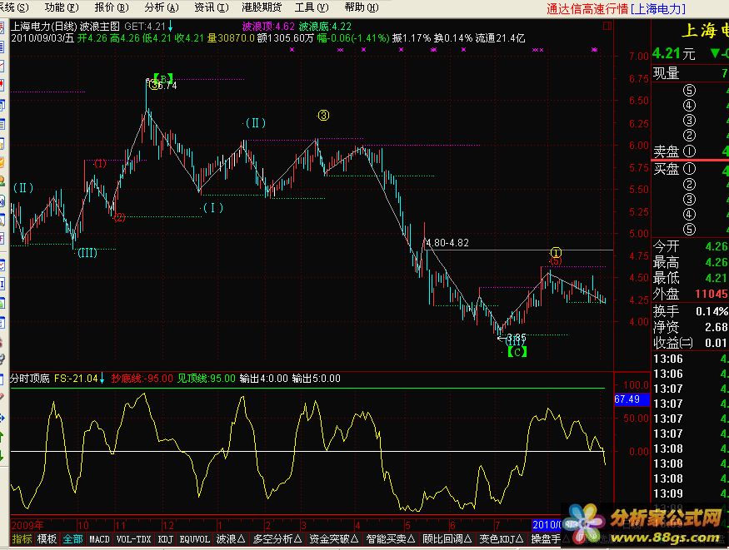Expand the 多空分析△ indicator group
Screen dimensions: 729x550
point(277,539)
